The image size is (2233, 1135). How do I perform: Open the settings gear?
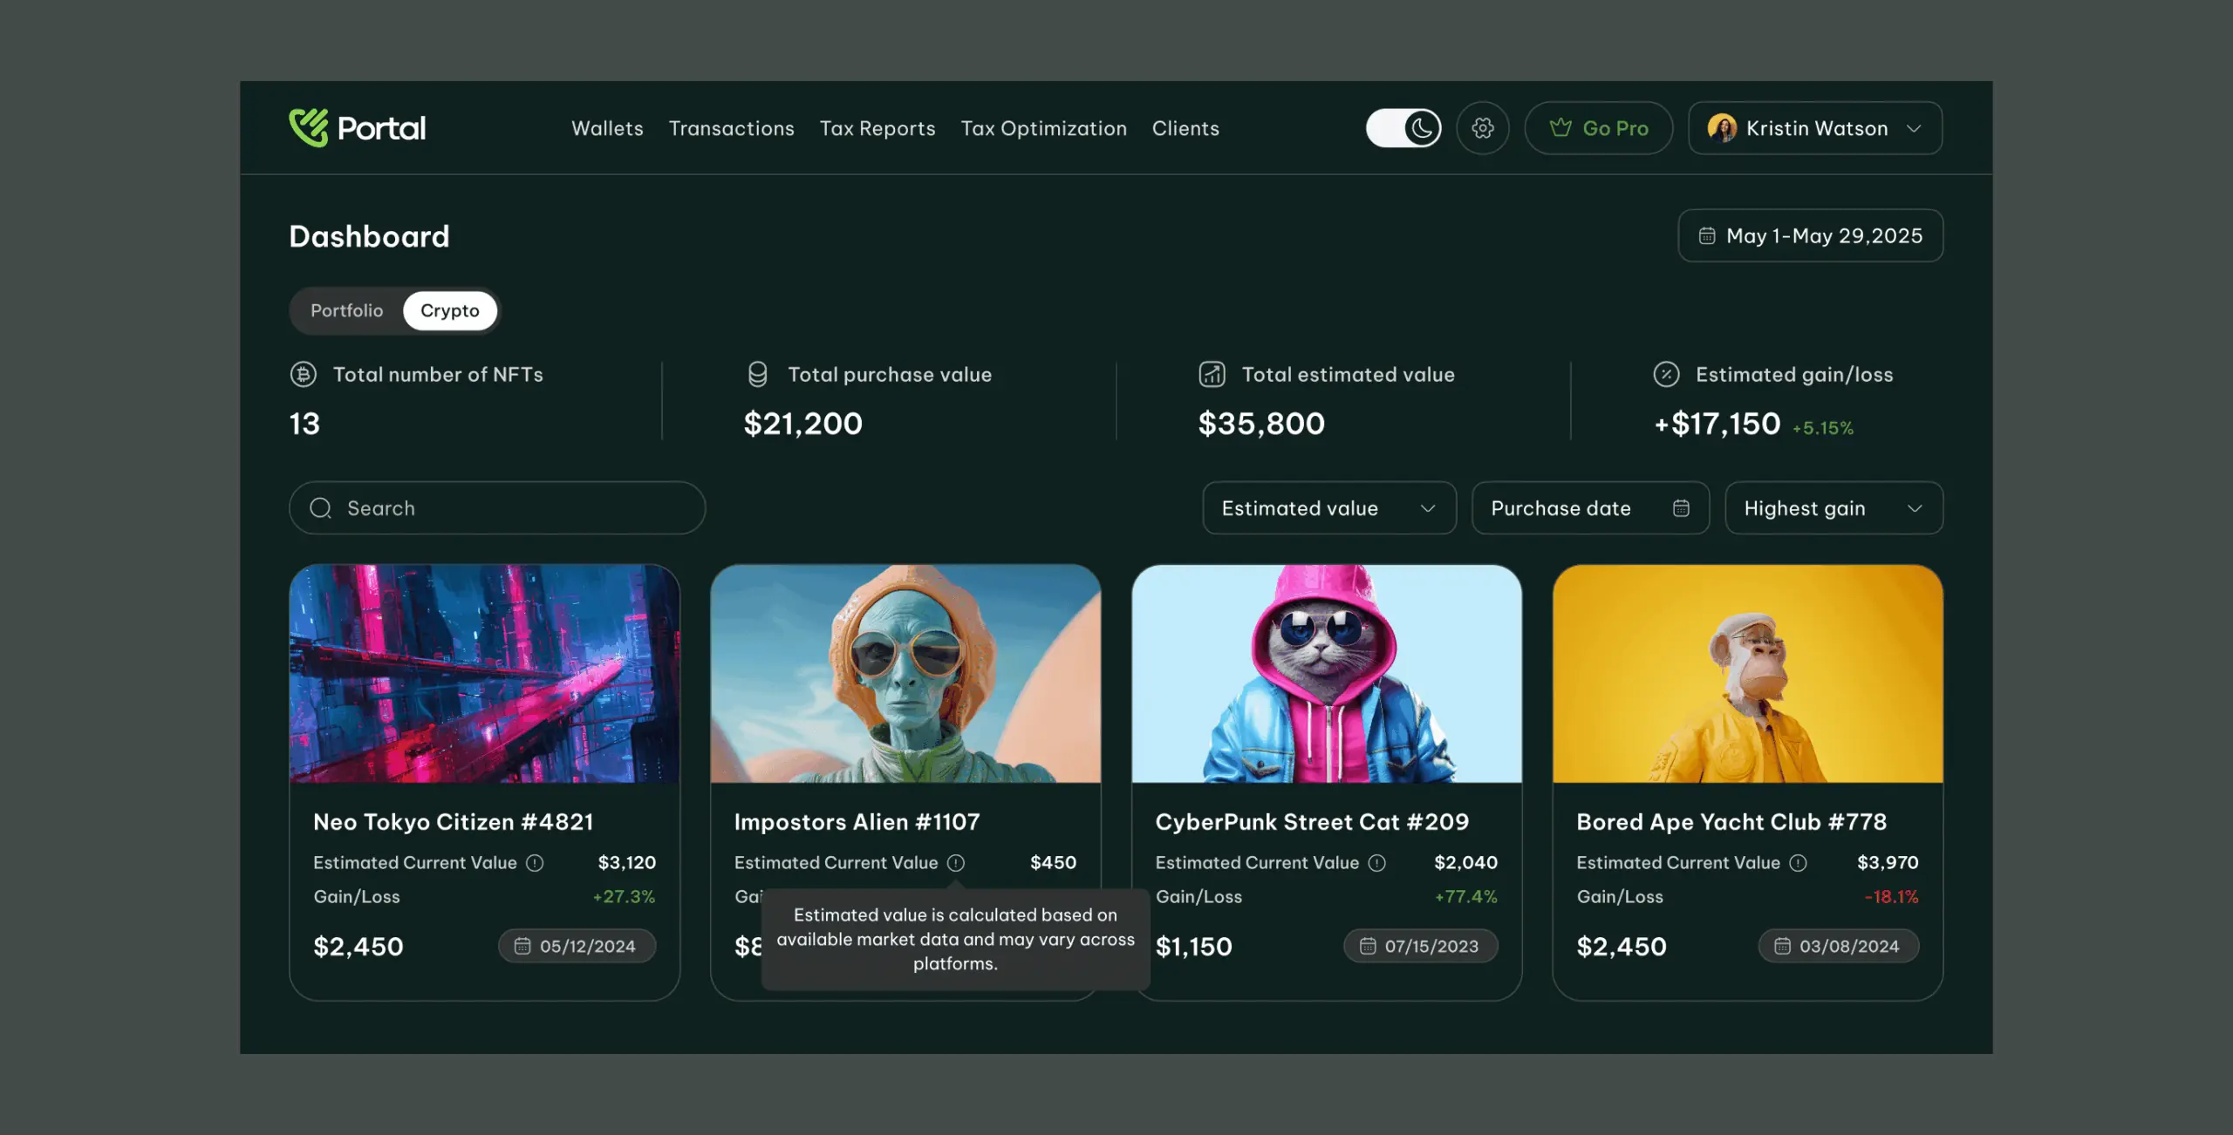tap(1483, 128)
